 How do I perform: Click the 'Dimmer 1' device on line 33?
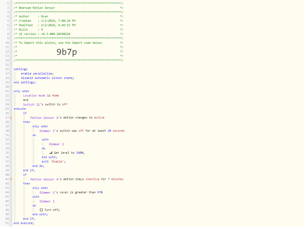[56, 144]
